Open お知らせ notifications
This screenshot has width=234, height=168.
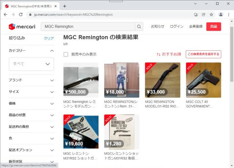tap(158, 27)
